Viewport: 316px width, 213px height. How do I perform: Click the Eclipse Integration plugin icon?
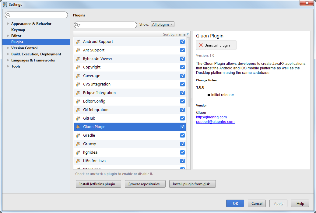78,93
